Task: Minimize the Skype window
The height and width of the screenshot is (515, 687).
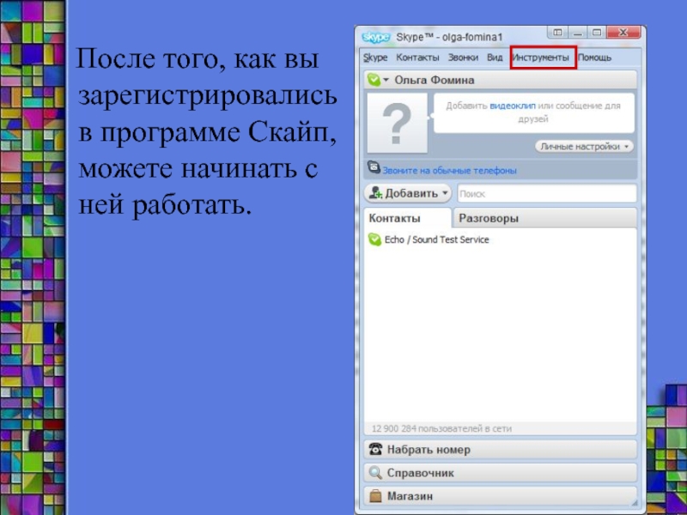Action: 577,33
